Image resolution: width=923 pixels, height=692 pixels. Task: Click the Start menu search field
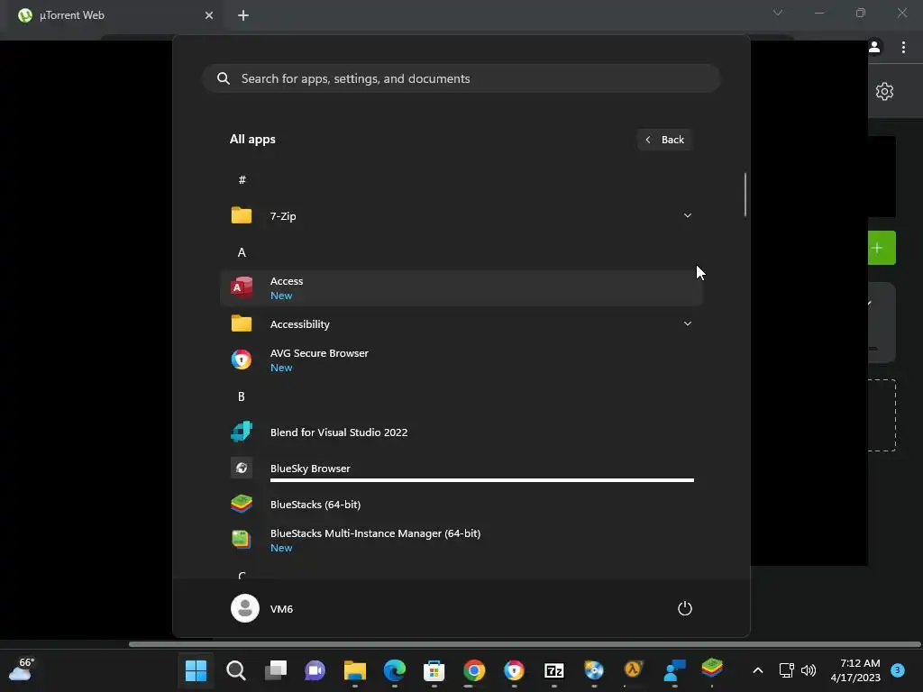pyautogui.click(x=461, y=78)
